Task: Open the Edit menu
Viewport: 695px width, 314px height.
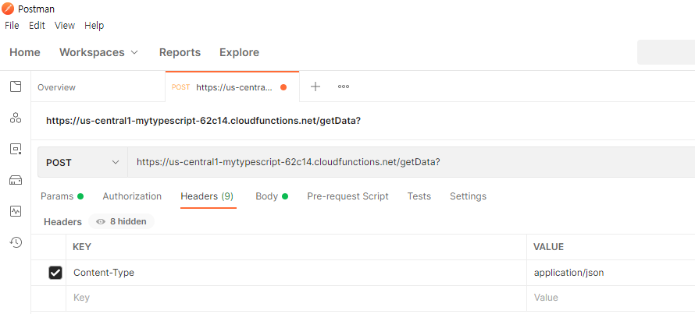Action: [x=37, y=26]
